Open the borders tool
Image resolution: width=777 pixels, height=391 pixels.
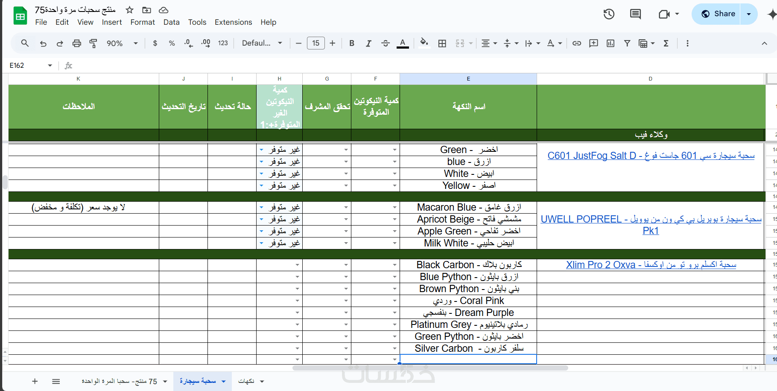(442, 43)
